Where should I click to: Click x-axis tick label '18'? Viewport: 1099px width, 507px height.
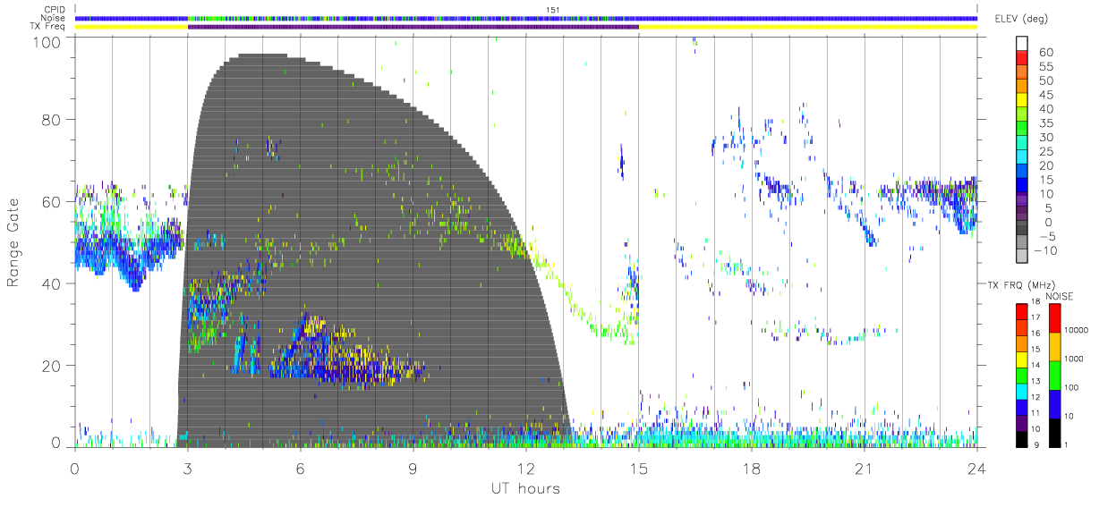(x=751, y=469)
